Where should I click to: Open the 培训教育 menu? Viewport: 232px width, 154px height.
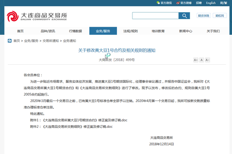158,31
